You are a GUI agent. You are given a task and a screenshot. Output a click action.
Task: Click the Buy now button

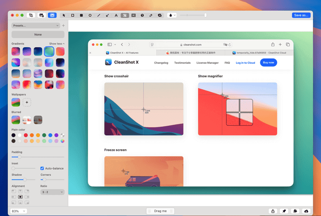click(x=268, y=62)
